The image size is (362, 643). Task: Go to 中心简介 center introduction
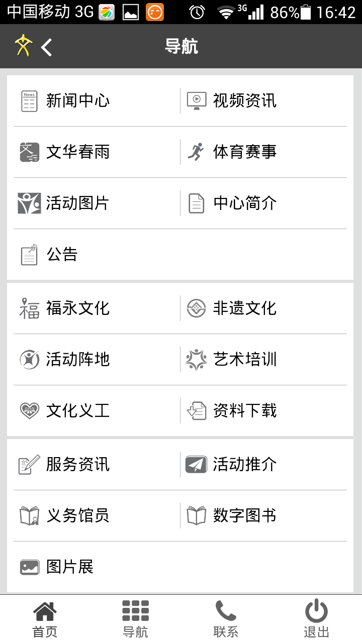click(245, 203)
